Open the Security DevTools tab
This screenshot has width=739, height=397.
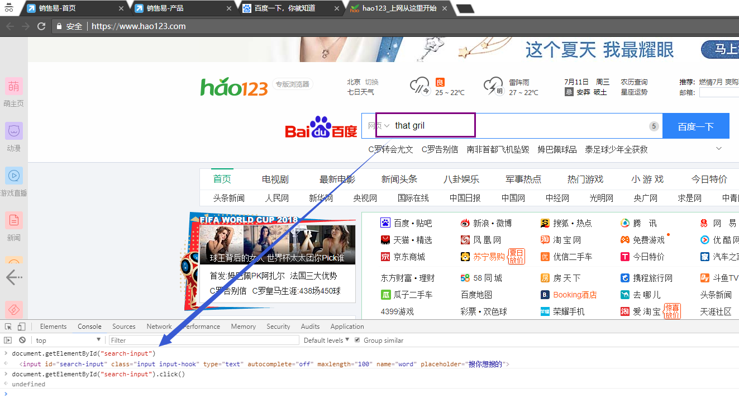(x=278, y=327)
